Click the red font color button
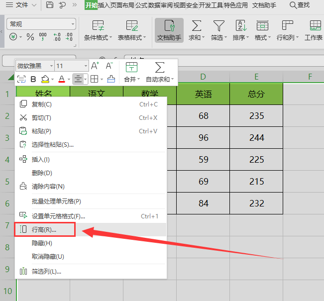 (61, 79)
